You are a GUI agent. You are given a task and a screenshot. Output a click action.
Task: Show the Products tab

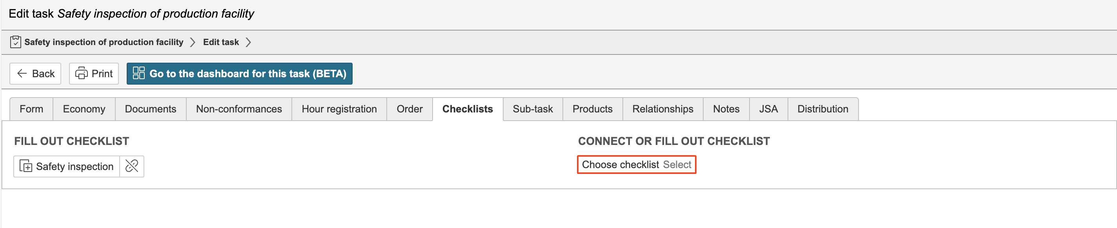click(x=592, y=109)
